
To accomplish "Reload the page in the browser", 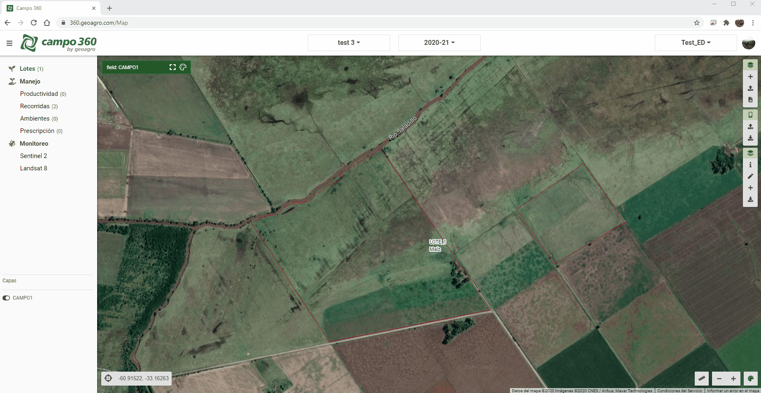I will click(34, 23).
